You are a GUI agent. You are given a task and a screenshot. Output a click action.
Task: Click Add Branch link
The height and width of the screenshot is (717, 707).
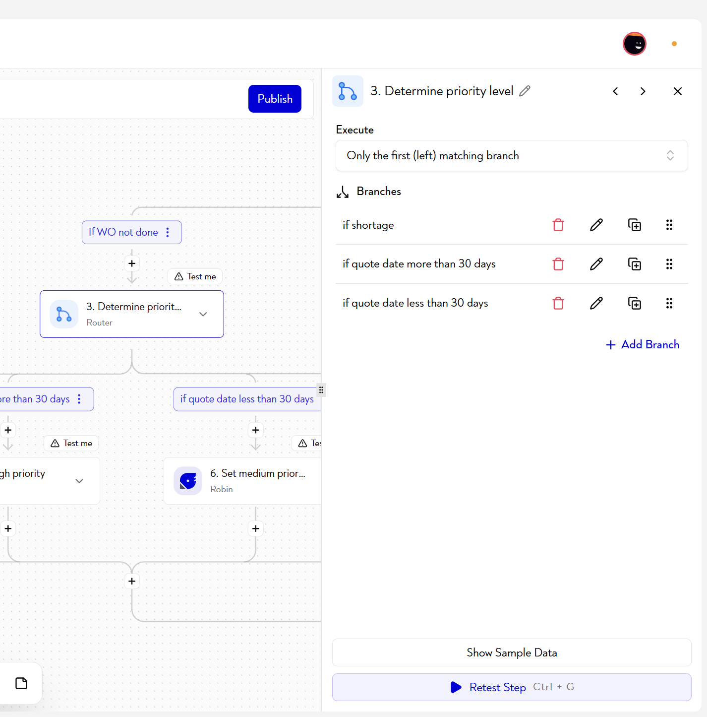coord(643,344)
